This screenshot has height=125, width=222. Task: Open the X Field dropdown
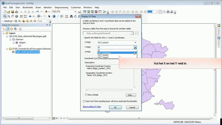[x=135, y=42]
